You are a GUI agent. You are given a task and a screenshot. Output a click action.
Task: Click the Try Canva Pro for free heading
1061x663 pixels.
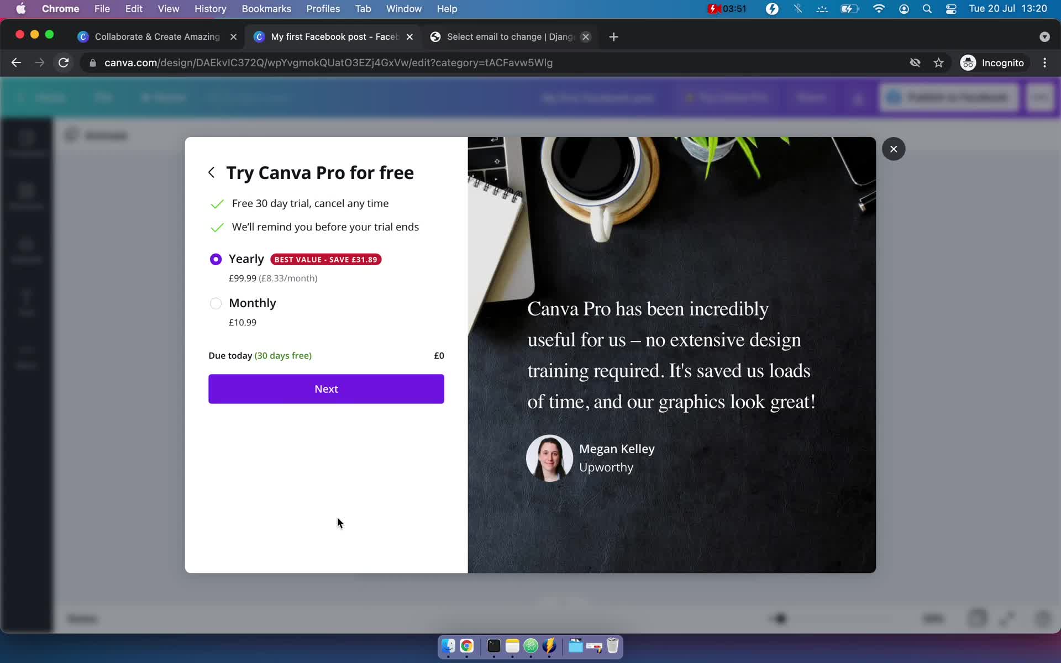click(320, 173)
